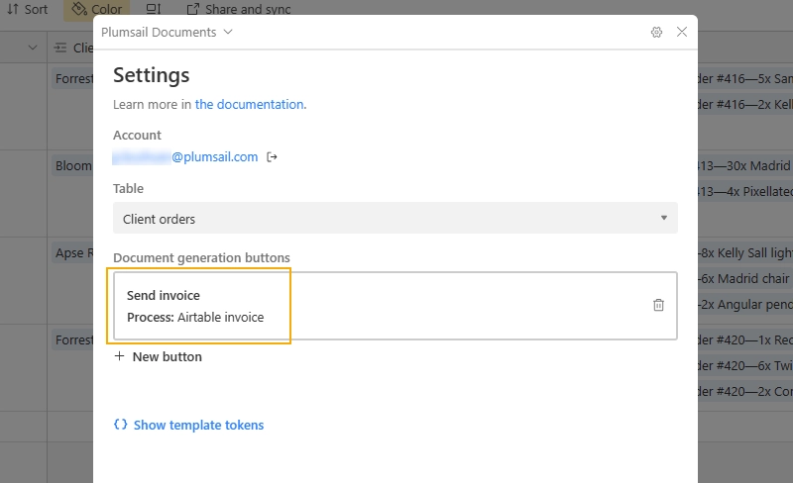Click the share and sync arrow icon
This screenshot has height=483, width=793.
192,9
